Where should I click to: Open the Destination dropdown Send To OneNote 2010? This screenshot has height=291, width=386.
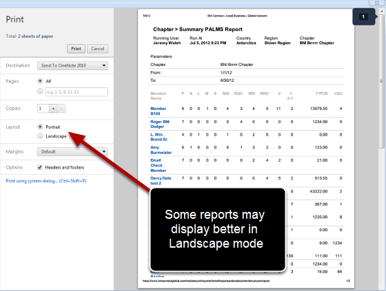(x=72, y=65)
